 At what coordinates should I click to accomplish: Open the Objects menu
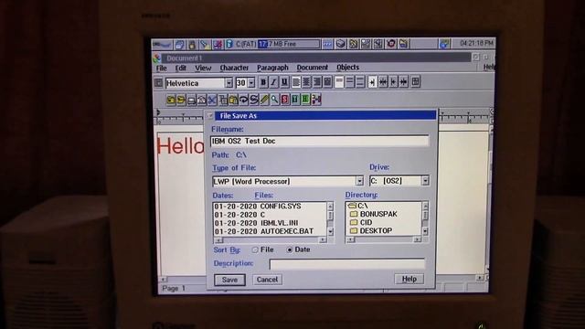click(347, 68)
